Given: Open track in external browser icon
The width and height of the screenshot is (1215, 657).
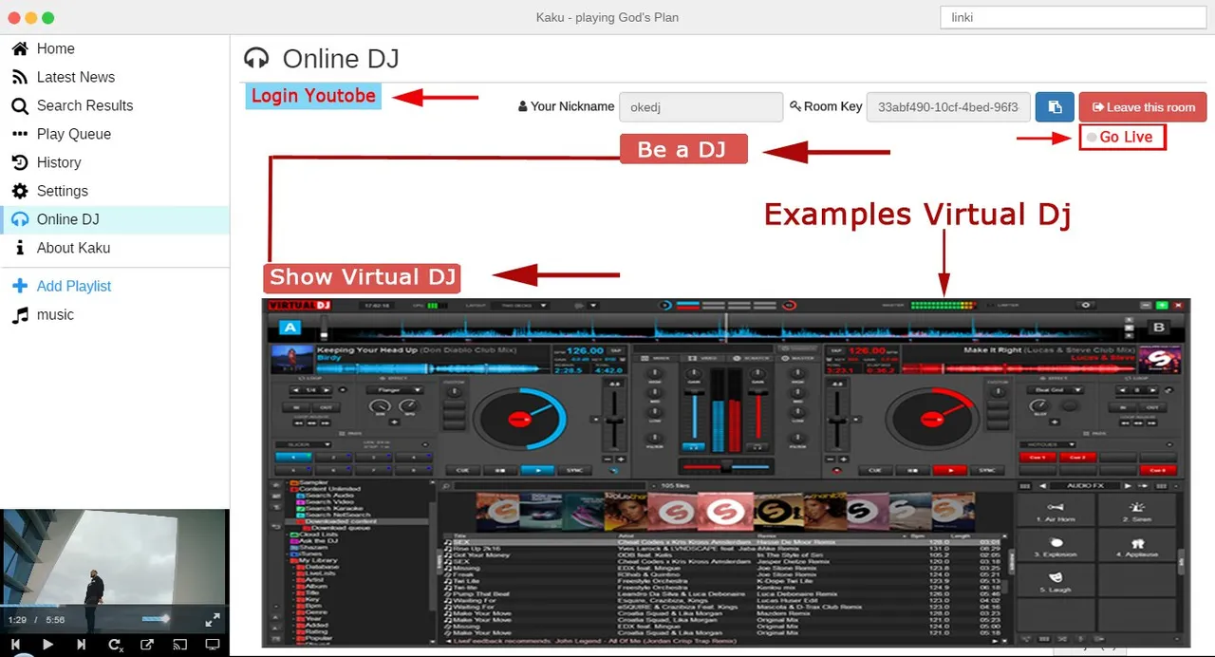Looking at the screenshot, I should (147, 645).
